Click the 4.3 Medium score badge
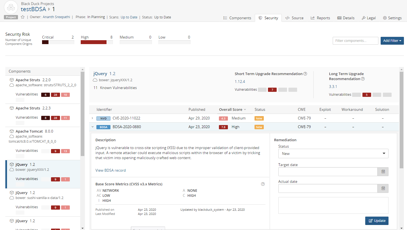The height and width of the screenshot is (230, 407). point(223,118)
